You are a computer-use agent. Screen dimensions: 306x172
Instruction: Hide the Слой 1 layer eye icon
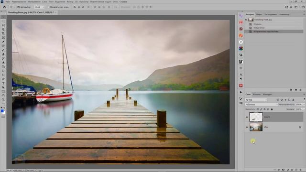point(247,117)
